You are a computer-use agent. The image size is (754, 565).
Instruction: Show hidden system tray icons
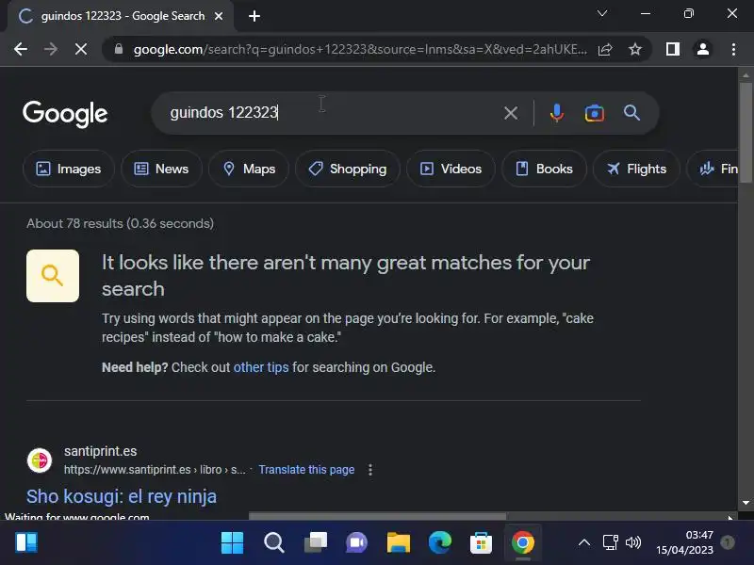tap(583, 543)
